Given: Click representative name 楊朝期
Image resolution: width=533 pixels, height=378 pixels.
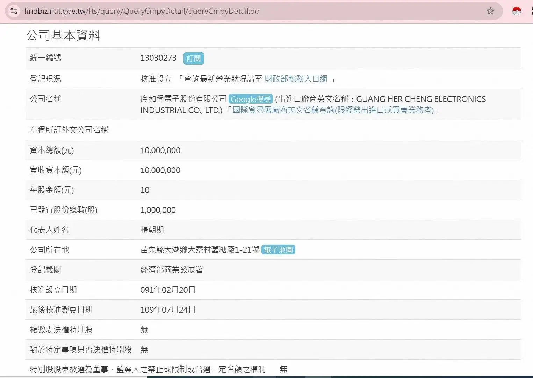Looking at the screenshot, I should click(152, 230).
